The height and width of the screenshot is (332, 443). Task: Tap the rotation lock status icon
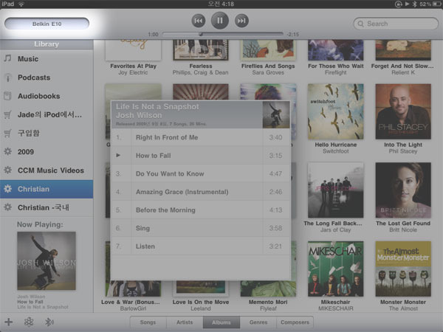click(399, 4)
